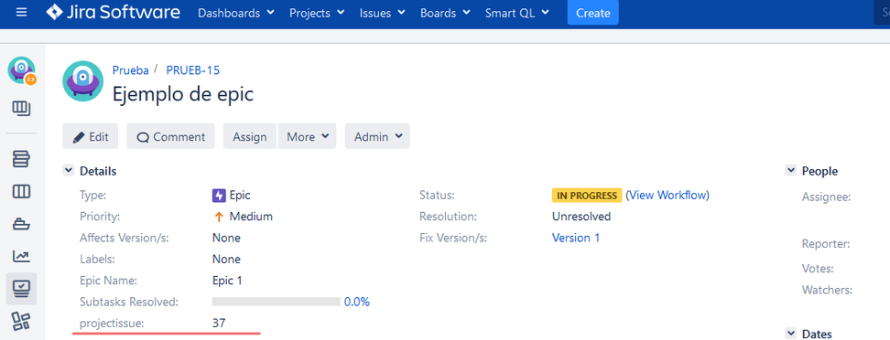
Task: Open the Releases ship icon in sidebar
Action: pyautogui.click(x=22, y=224)
